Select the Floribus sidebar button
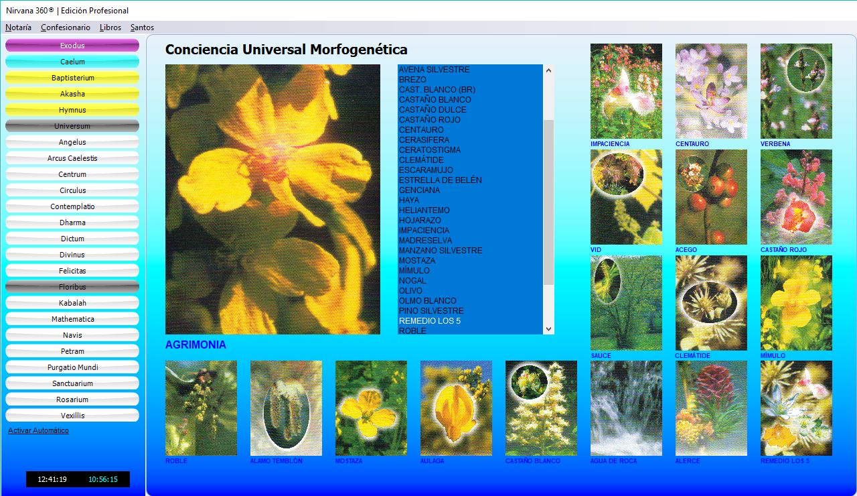This screenshot has width=857, height=496. (72, 287)
